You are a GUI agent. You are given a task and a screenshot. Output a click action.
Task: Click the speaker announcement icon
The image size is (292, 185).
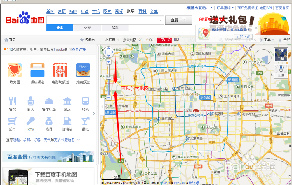pos(6,50)
